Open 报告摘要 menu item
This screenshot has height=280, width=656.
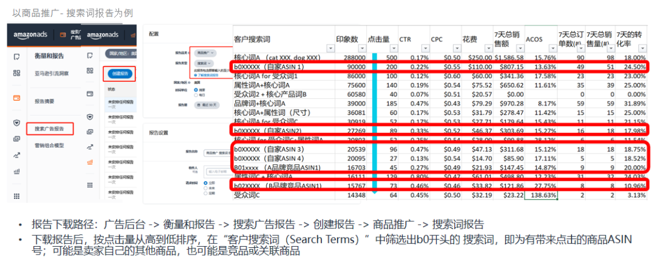point(44,101)
